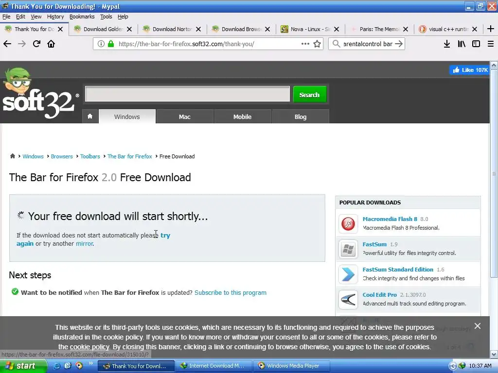Select the Mobile site tab
Screen dimensions: 498x373
pos(242,117)
